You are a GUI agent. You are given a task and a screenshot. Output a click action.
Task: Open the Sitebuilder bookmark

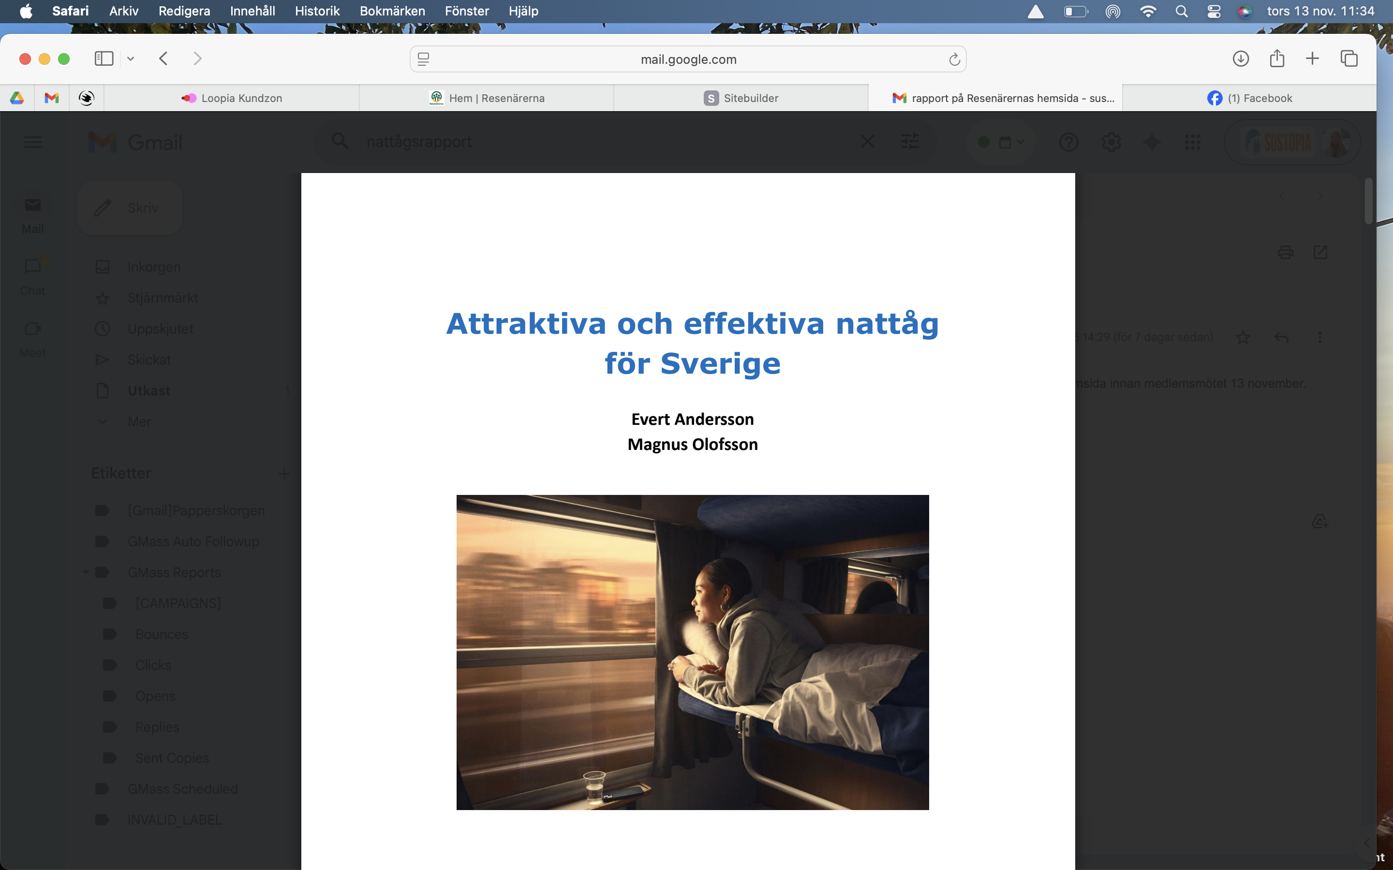point(741,98)
